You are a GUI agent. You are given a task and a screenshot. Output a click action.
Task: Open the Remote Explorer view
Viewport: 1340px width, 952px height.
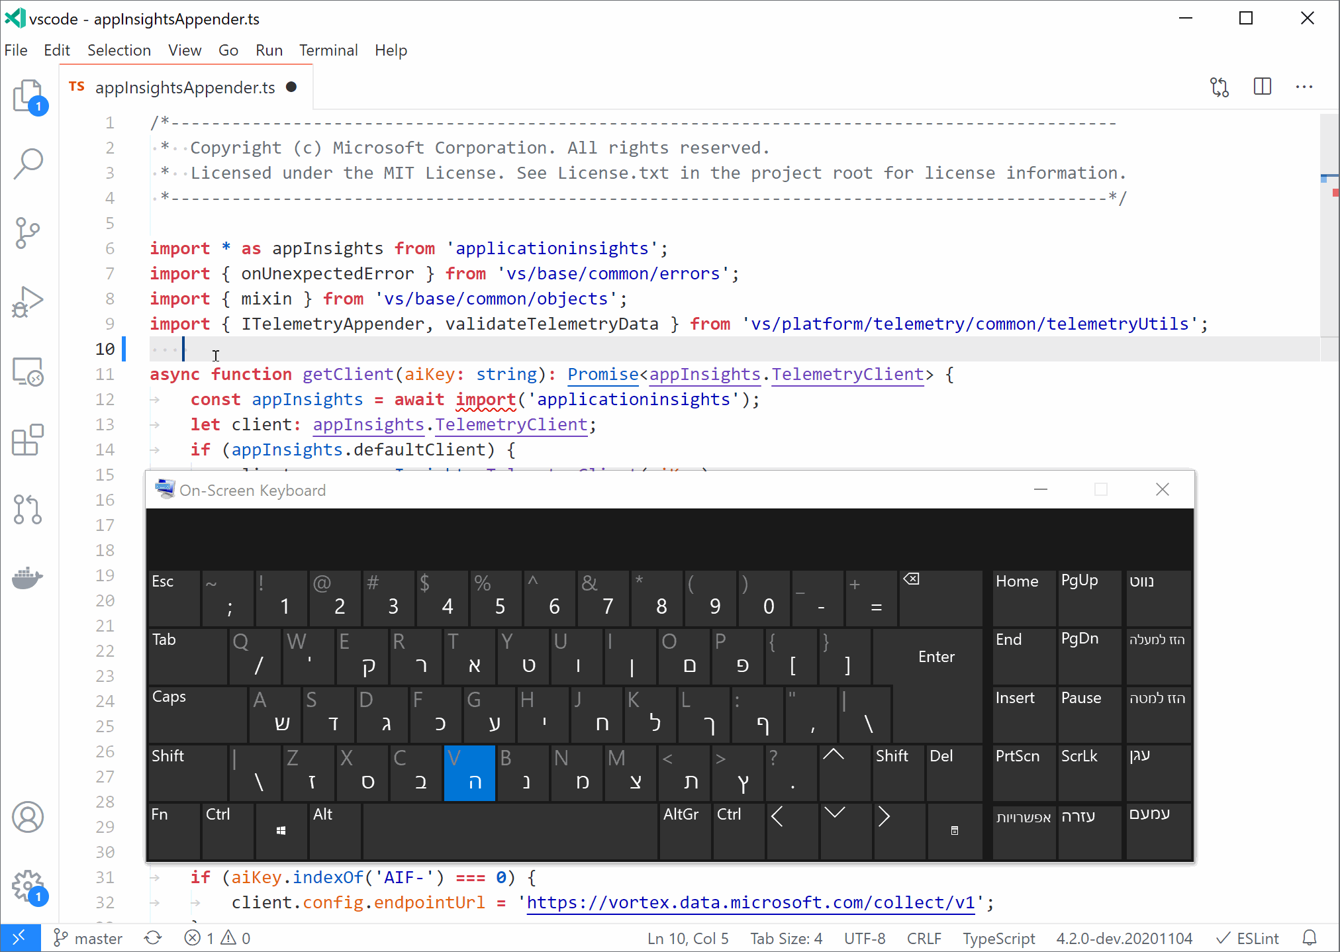(x=28, y=372)
